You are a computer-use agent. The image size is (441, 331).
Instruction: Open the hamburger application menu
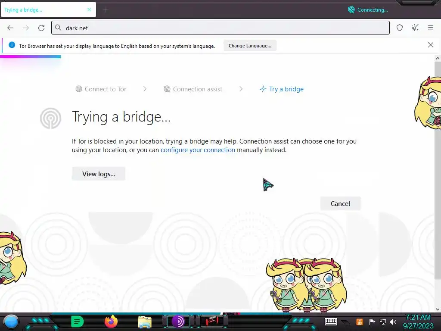coord(431,28)
